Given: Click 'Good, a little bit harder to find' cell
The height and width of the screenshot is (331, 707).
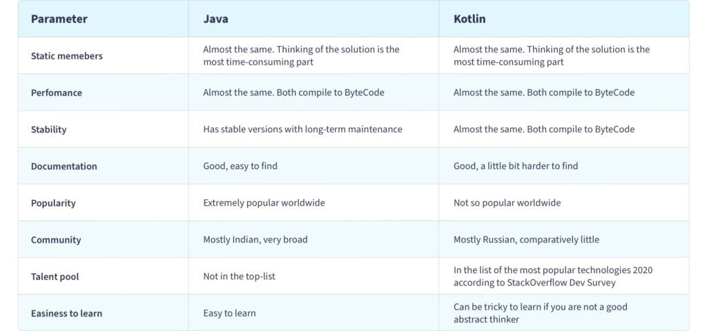Looking at the screenshot, I should click(515, 166).
